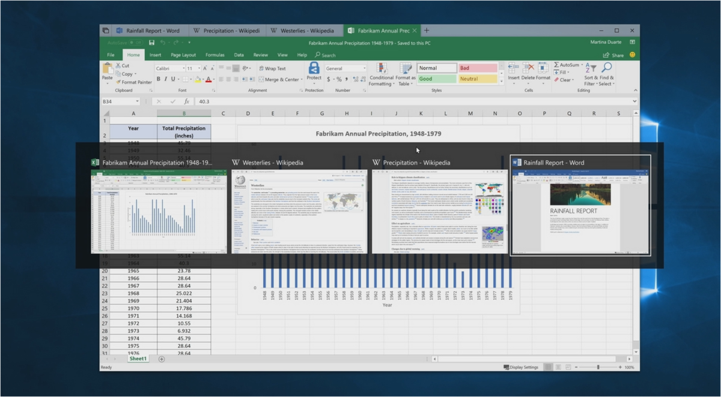This screenshot has height=397, width=721.
Task: Click the new sheet plus button
Action: [x=162, y=359]
